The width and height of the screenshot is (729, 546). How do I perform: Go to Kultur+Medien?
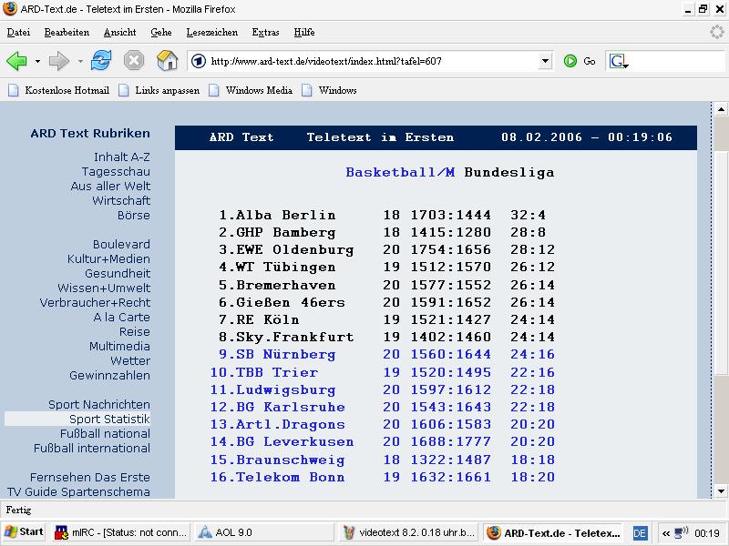(x=108, y=258)
